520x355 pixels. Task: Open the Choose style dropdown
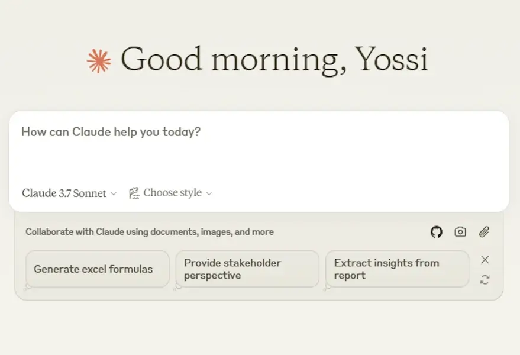pyautogui.click(x=170, y=193)
